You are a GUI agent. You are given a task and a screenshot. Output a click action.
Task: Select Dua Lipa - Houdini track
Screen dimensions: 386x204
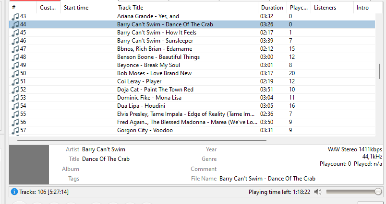192,106
